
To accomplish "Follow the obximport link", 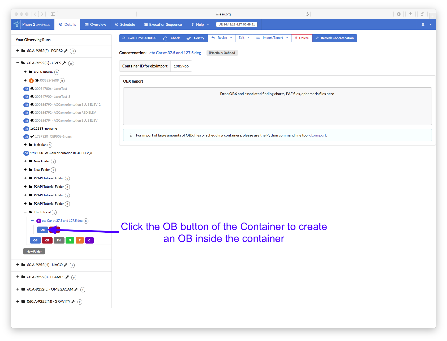I will point(317,135).
